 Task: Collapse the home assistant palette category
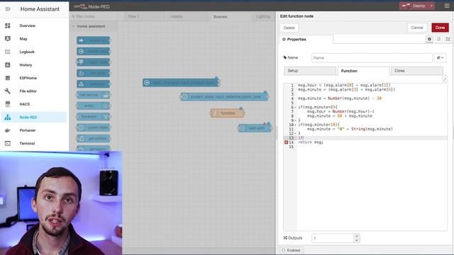73,26
